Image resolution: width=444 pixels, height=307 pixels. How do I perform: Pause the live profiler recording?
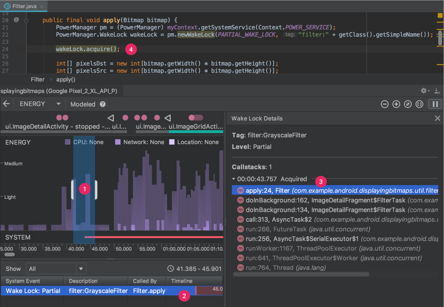(x=435, y=104)
